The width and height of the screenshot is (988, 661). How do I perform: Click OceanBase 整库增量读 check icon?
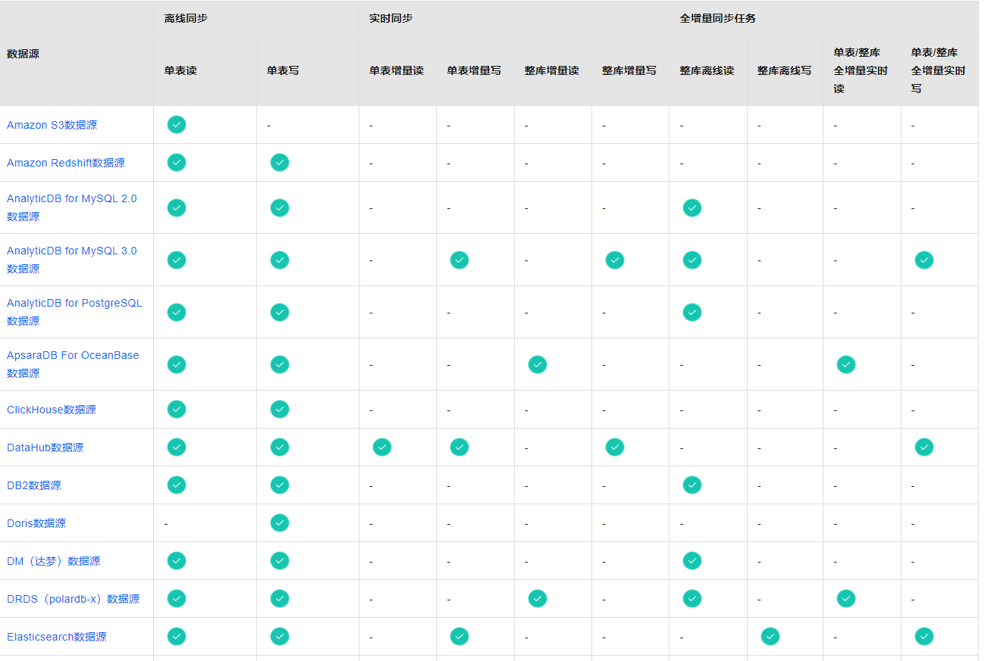[538, 364]
